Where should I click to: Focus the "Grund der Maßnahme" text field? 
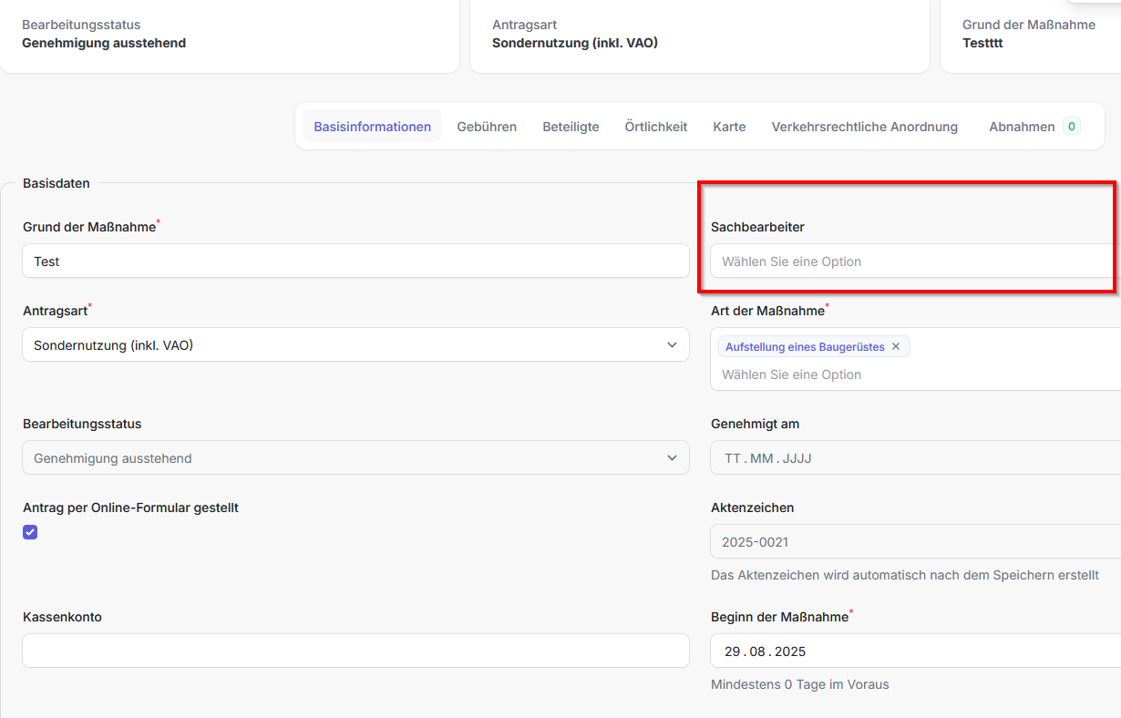click(355, 262)
